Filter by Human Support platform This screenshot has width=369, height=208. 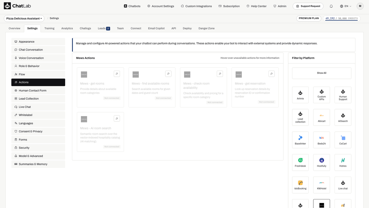(x=343, y=95)
